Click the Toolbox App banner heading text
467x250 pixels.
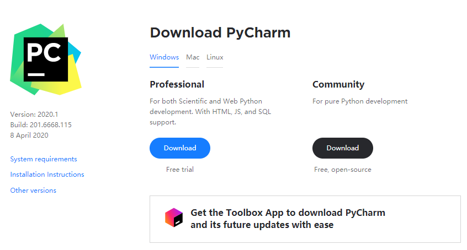pos(288,219)
